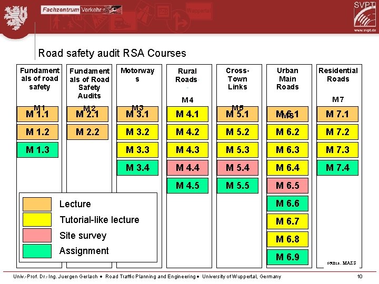
Task: Click the Motorways column heading
Action: click(x=137, y=75)
